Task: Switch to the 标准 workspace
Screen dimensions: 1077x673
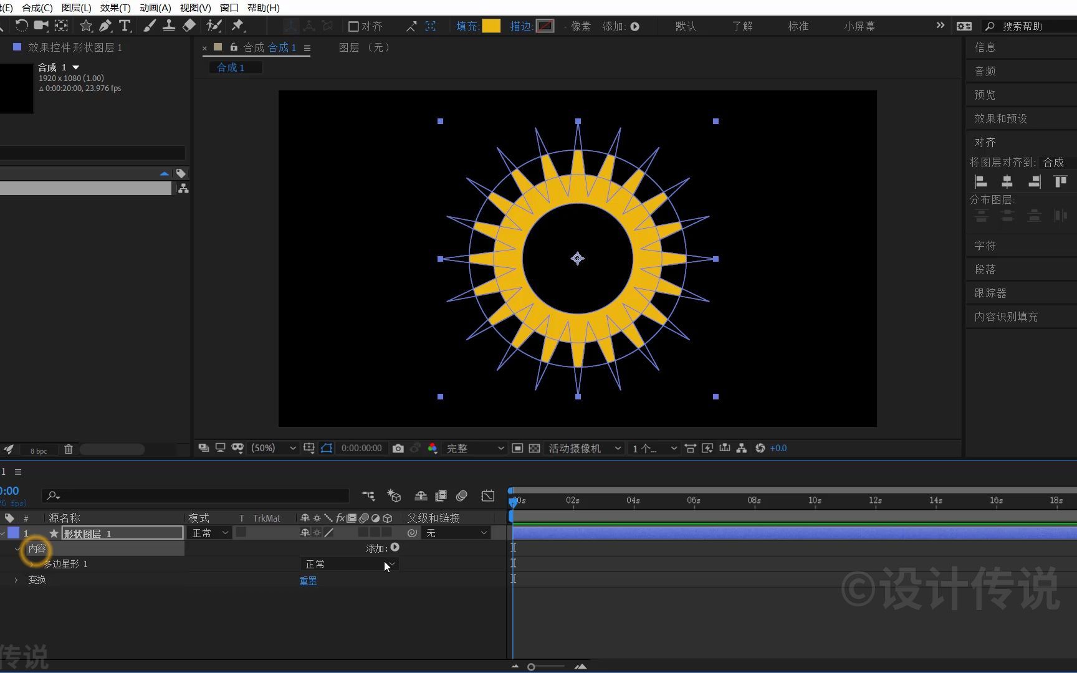Action: (798, 26)
